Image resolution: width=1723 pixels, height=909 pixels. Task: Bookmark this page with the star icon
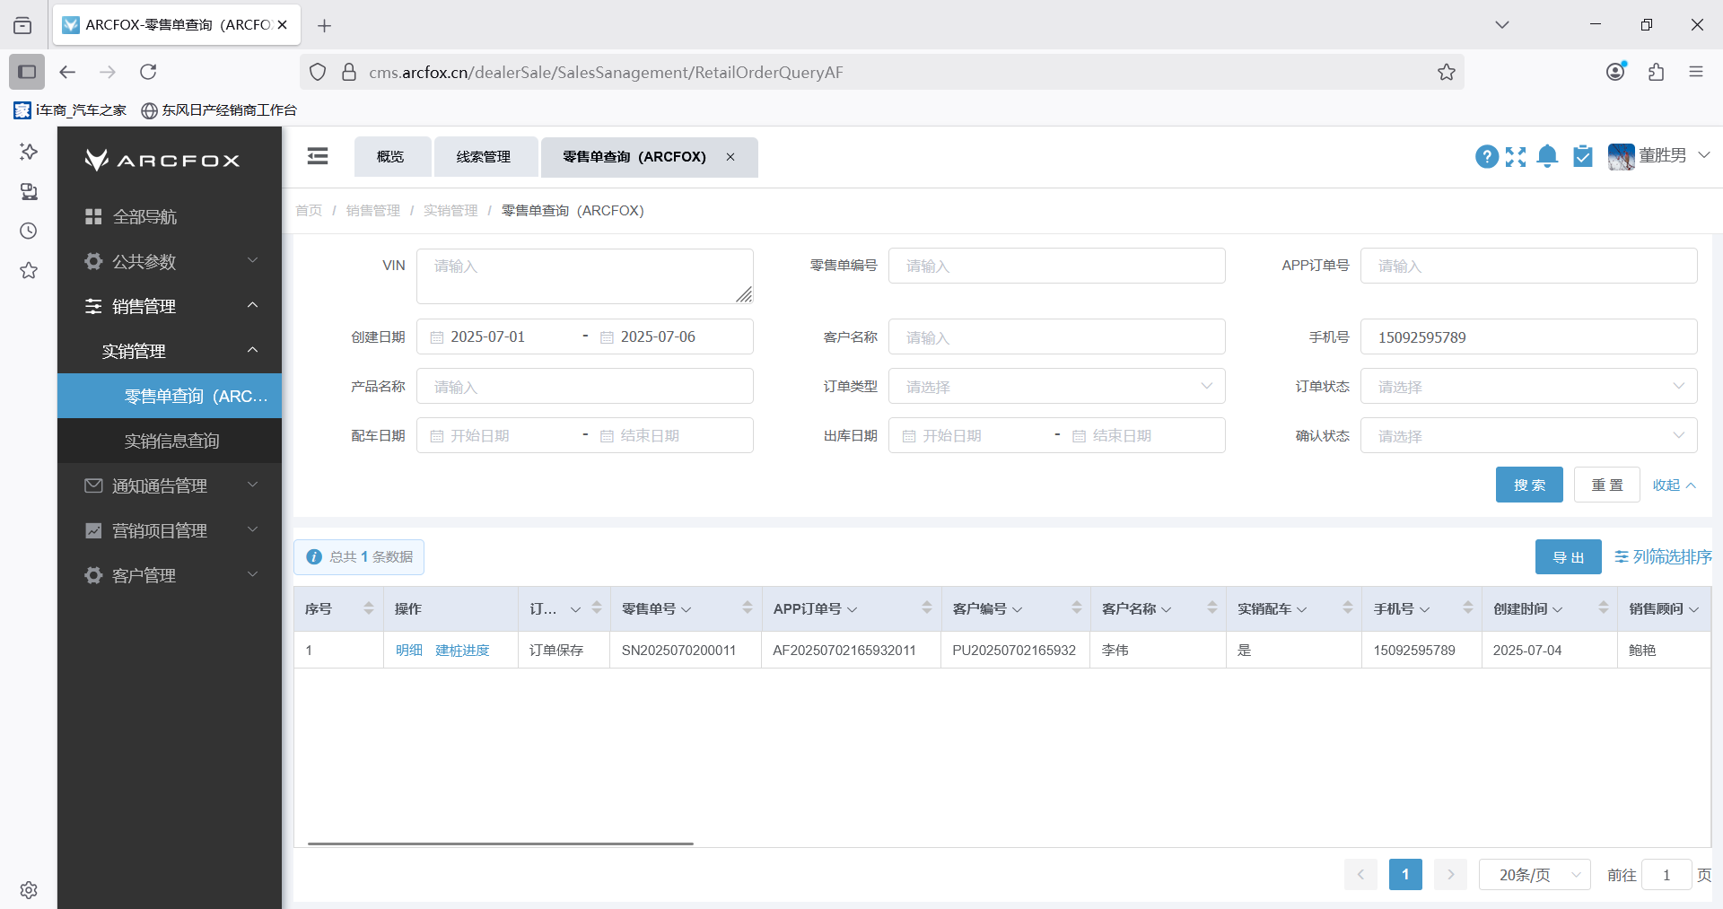click(1446, 72)
